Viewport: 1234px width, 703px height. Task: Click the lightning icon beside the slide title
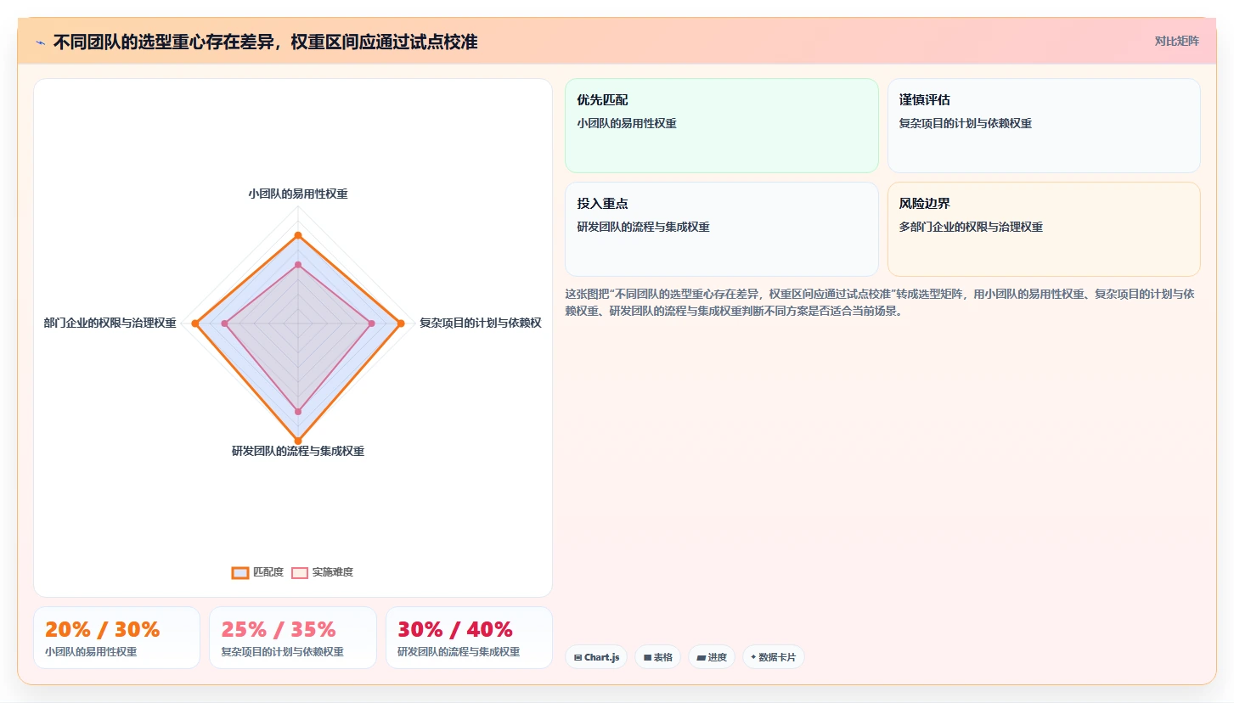(40, 42)
